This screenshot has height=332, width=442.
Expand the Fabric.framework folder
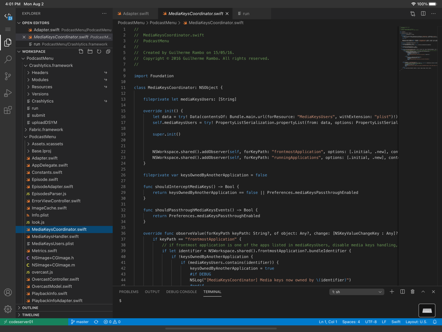[x=46, y=130]
